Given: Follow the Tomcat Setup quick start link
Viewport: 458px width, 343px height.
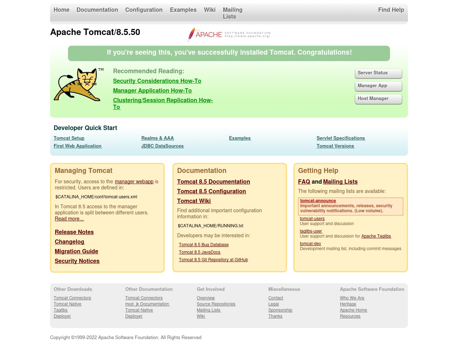Looking at the screenshot, I should (69, 138).
